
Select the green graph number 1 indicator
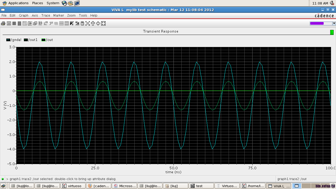point(332,33)
